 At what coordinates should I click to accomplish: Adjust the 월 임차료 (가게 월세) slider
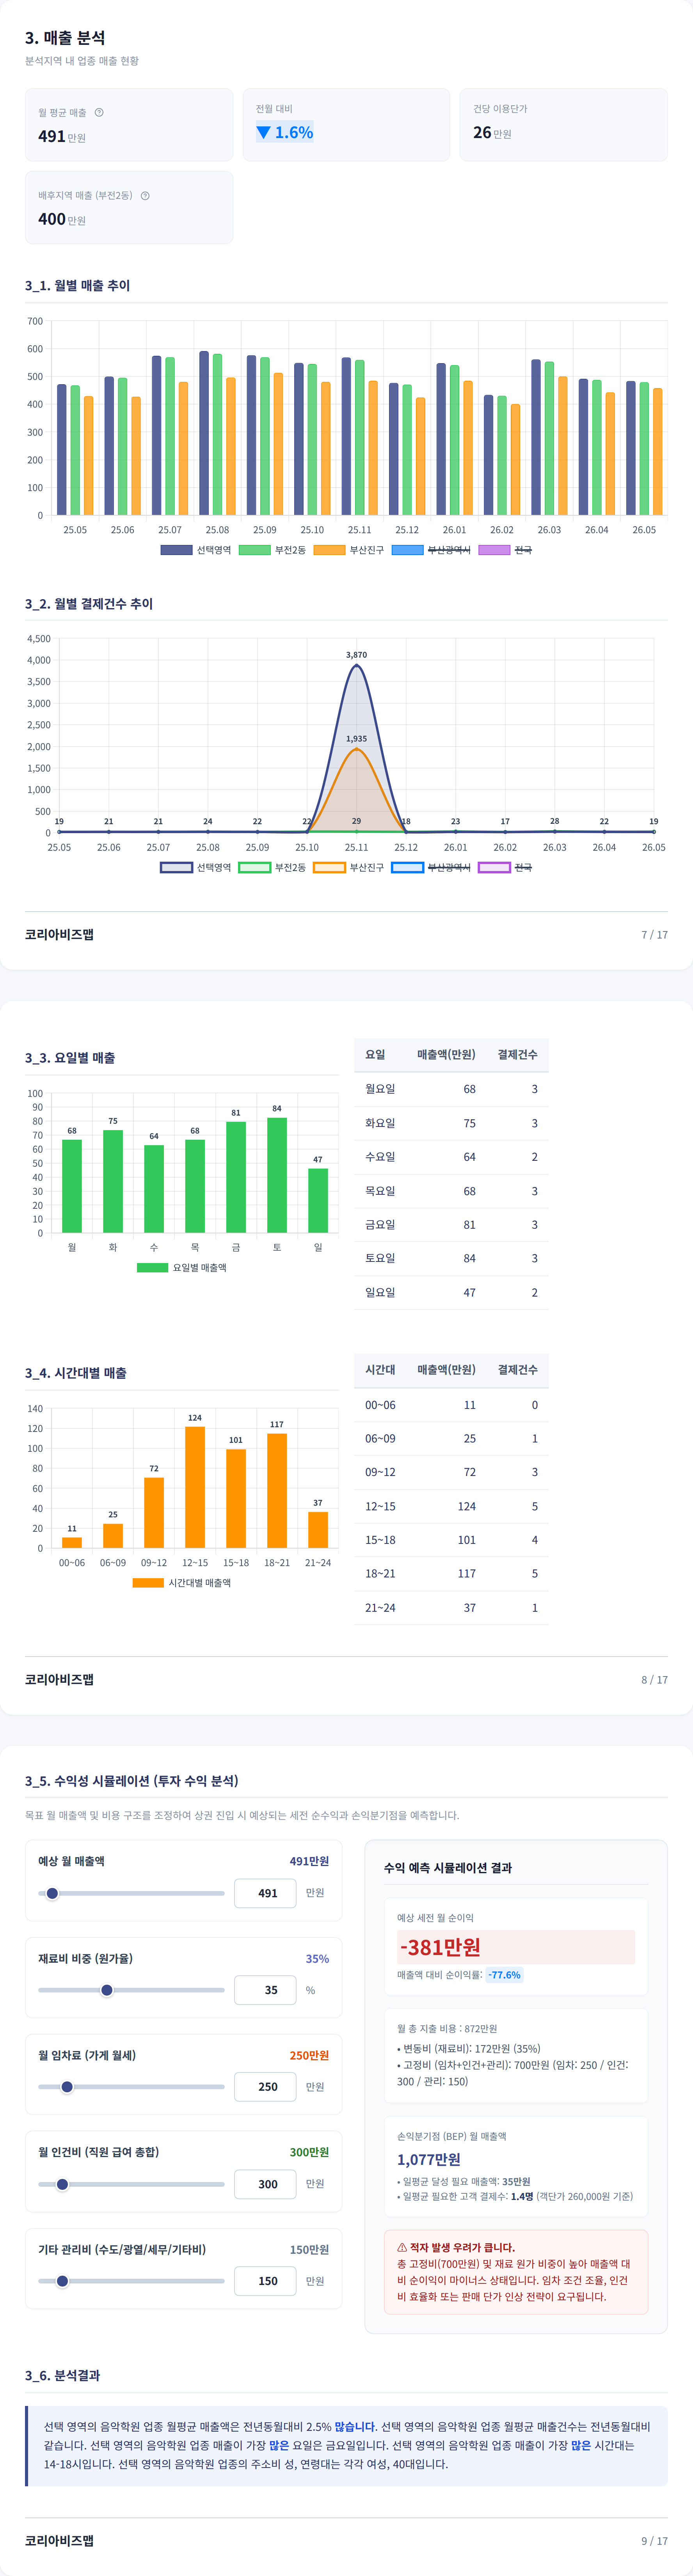pyautogui.click(x=131, y=2087)
